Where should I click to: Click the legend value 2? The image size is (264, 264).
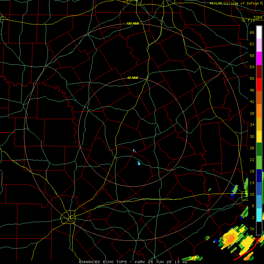click(x=253, y=218)
